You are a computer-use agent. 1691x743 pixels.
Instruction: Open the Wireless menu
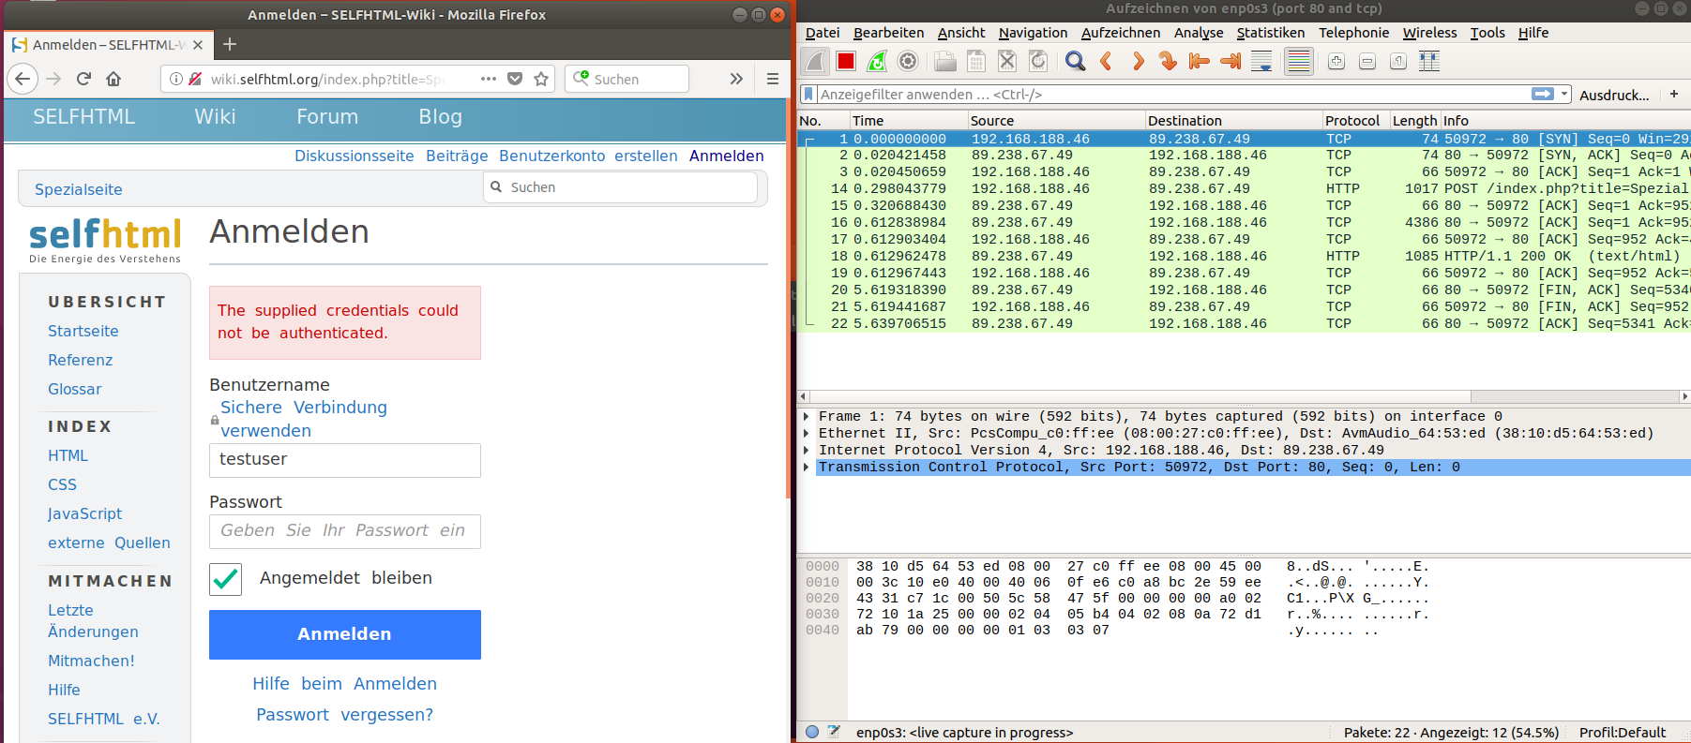pos(1429,33)
